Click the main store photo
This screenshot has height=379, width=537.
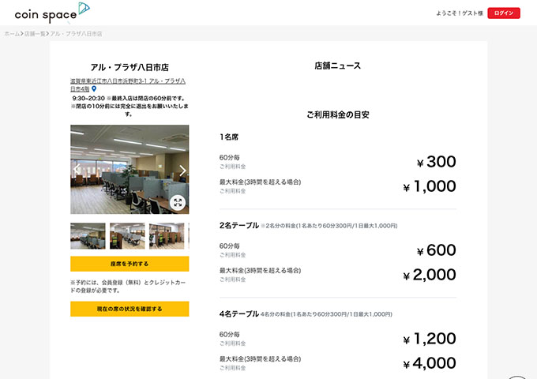pos(130,170)
